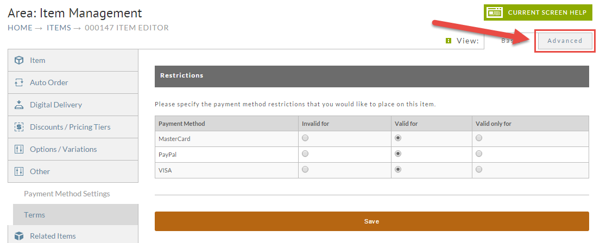Switch to the Advanced view tab
This screenshot has width=600, height=243.
coord(565,41)
